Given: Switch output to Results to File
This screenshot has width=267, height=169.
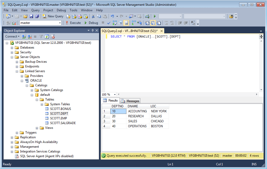Looking at the screenshot, I should (x=159, y=23).
